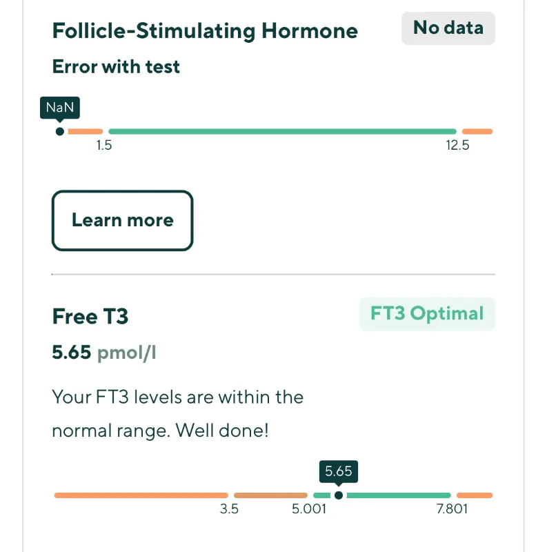Click the 5.65 pmol/l result value

(x=104, y=353)
